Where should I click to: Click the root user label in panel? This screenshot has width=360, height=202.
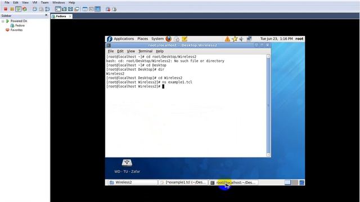(299, 39)
